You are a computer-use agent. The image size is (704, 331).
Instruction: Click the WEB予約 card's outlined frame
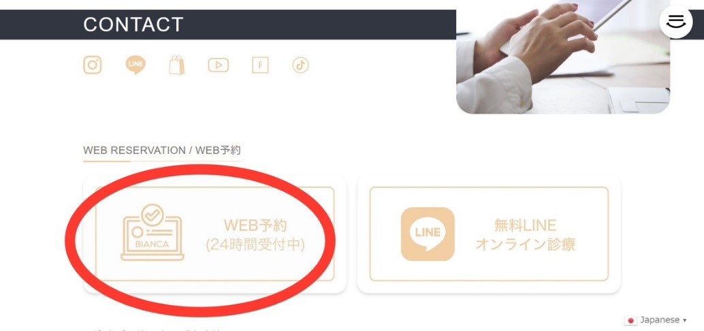coord(215,234)
